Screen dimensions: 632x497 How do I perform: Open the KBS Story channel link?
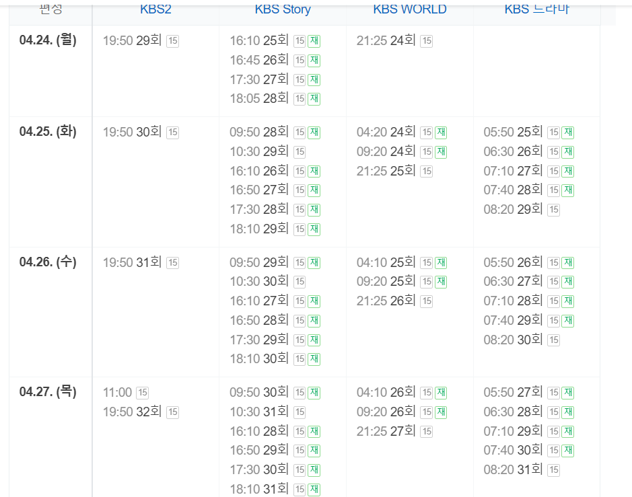point(283,9)
